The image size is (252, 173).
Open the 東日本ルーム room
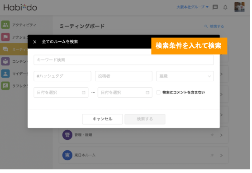pos(143,155)
